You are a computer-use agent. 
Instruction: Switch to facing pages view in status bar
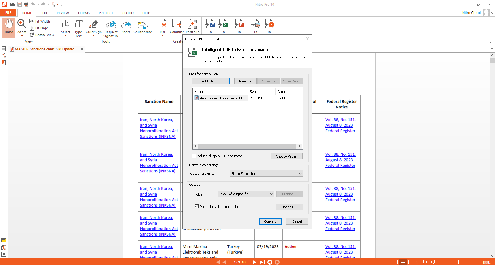410,262
